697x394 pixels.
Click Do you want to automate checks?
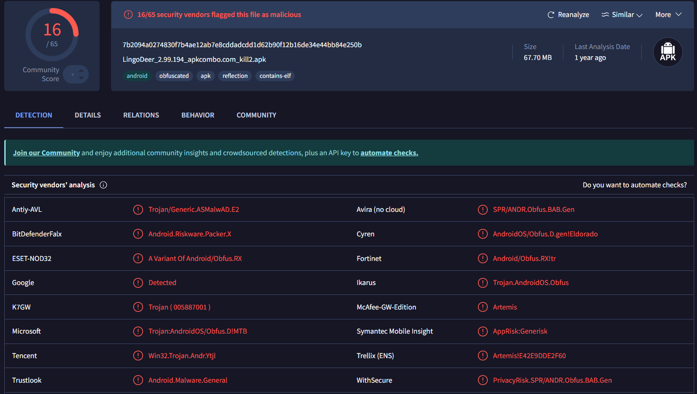click(635, 185)
